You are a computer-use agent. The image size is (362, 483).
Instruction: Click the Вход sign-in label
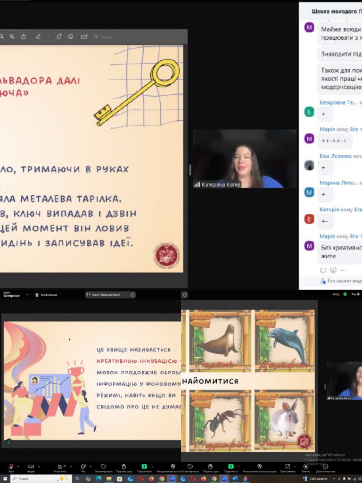[x=336, y=294]
